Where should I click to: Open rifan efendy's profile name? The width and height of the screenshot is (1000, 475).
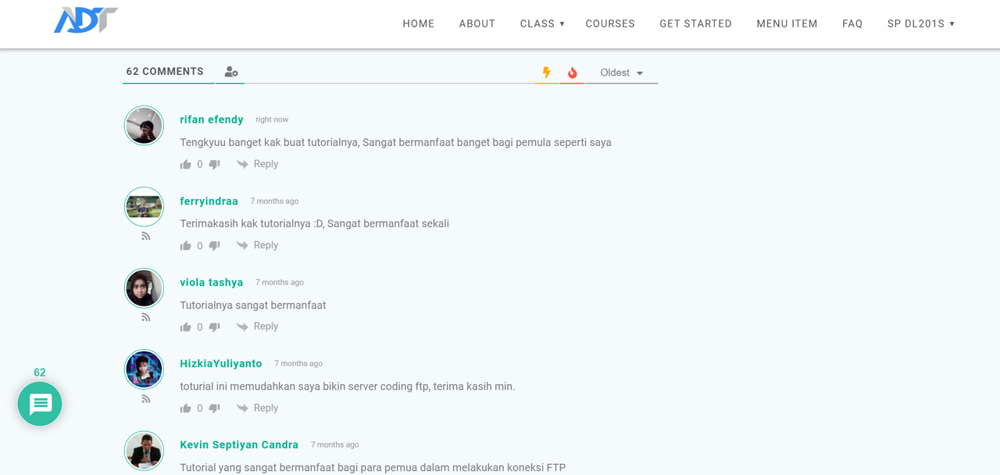tap(212, 120)
